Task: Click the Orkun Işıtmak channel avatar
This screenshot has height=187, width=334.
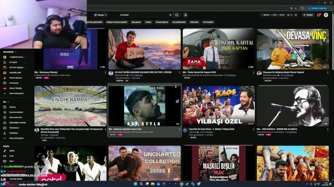Action: [111, 73]
